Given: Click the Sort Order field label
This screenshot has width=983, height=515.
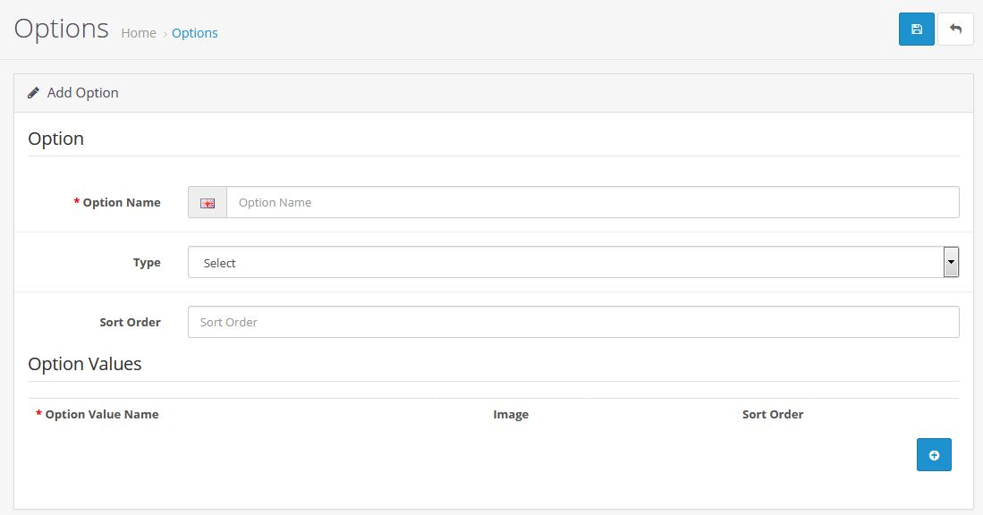Looking at the screenshot, I should 130,322.
